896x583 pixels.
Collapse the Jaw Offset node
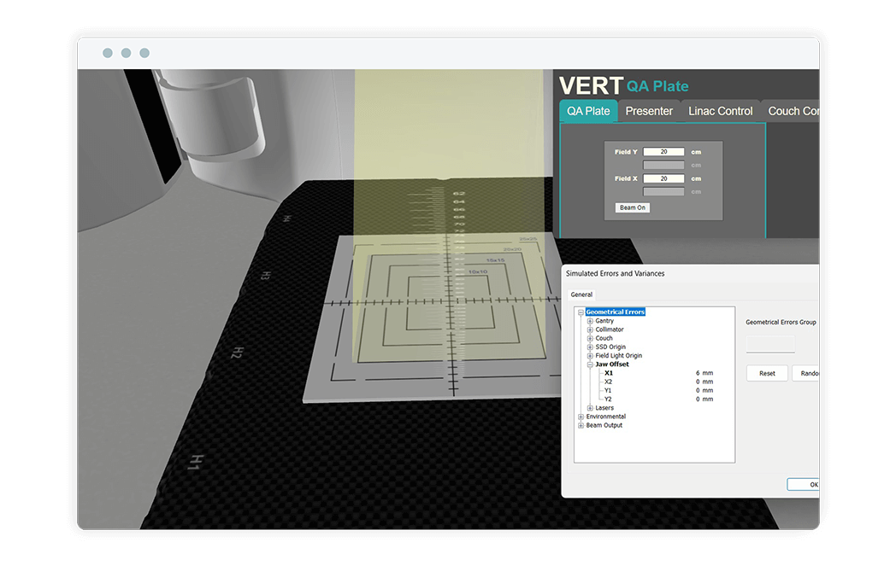(590, 364)
